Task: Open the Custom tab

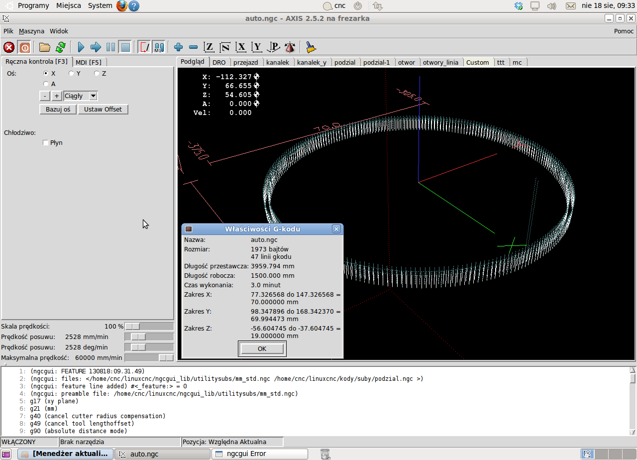Action: (x=478, y=62)
